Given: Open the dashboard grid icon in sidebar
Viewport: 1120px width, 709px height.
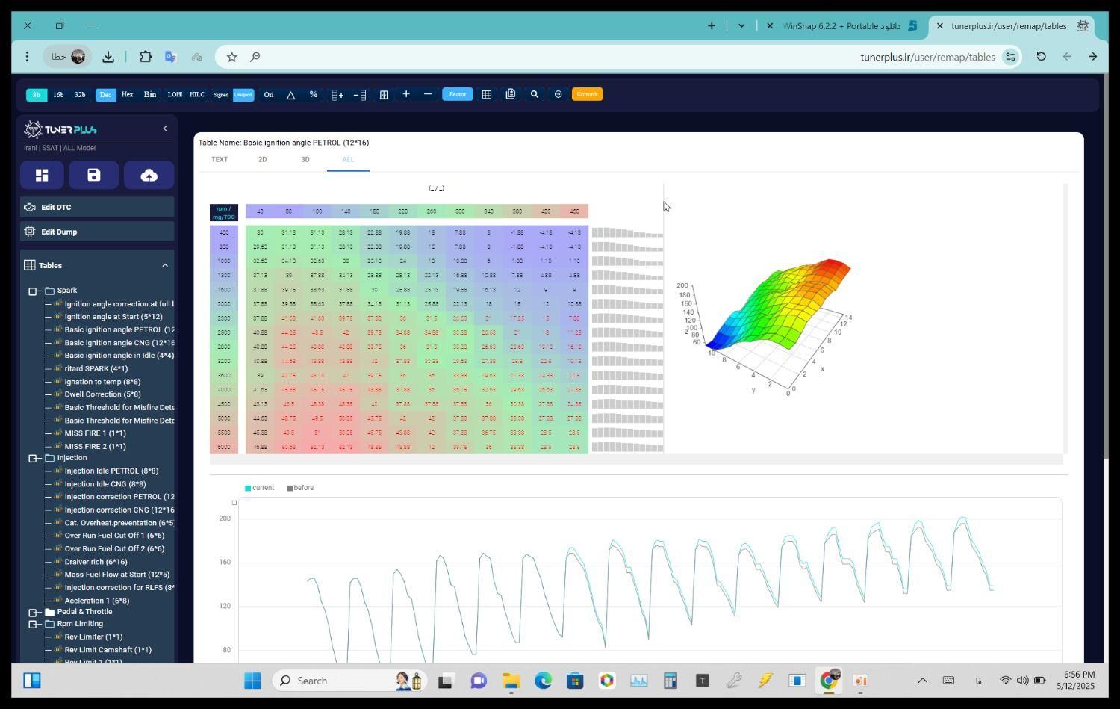Looking at the screenshot, I should click(x=42, y=175).
